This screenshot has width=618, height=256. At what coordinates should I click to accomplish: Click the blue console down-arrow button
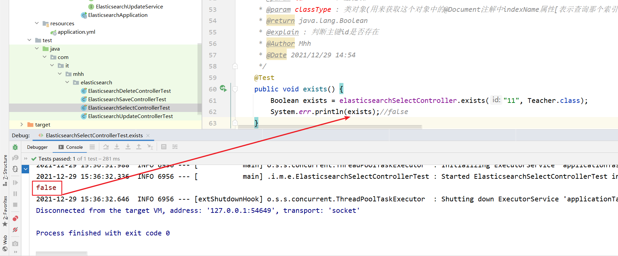point(25,169)
